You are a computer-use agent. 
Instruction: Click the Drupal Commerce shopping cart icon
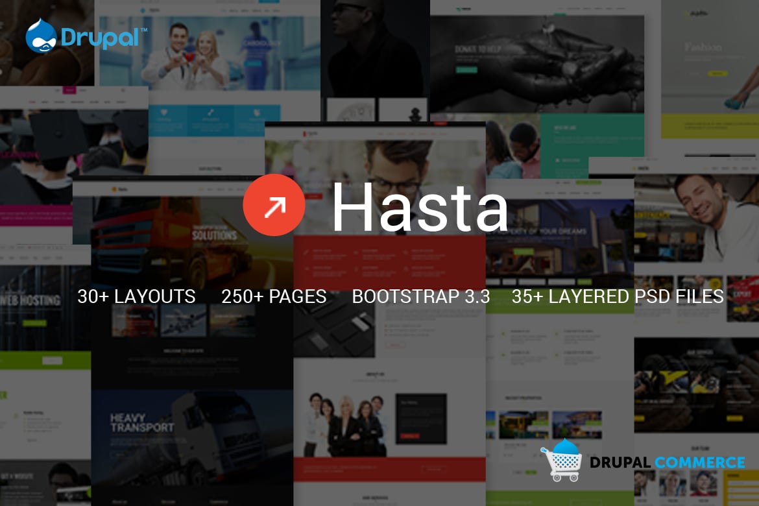pos(562,460)
